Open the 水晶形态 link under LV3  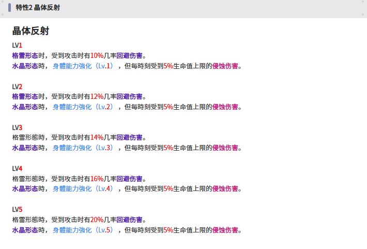(25, 148)
